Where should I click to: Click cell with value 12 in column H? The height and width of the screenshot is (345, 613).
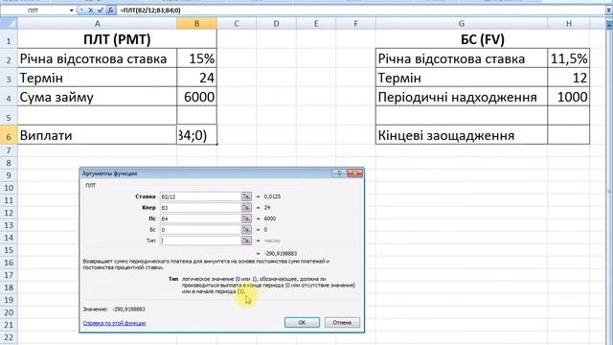(x=569, y=78)
